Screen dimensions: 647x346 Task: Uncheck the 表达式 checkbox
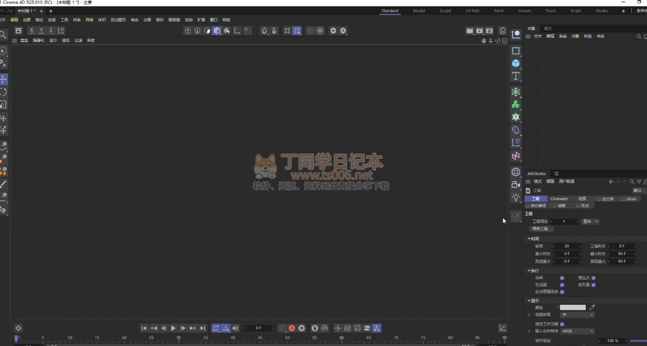tap(593, 278)
